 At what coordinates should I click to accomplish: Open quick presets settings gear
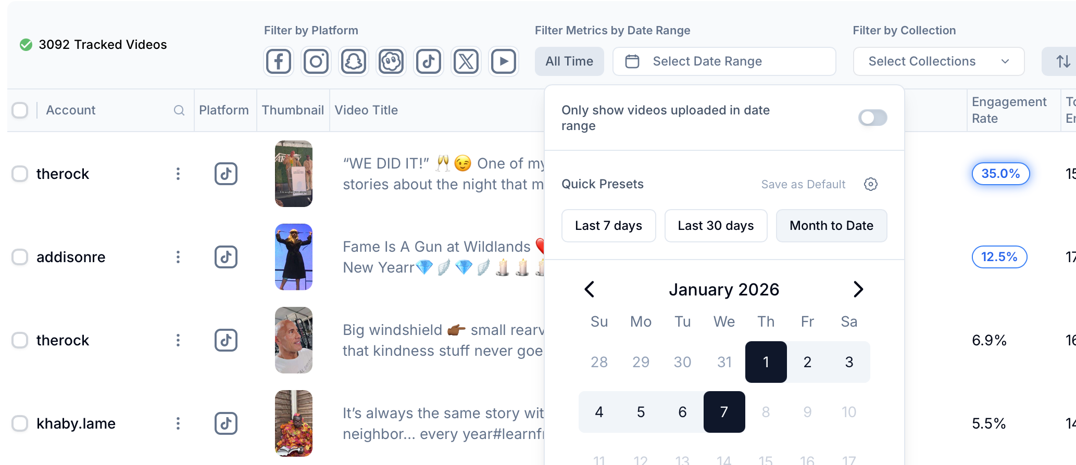[870, 184]
